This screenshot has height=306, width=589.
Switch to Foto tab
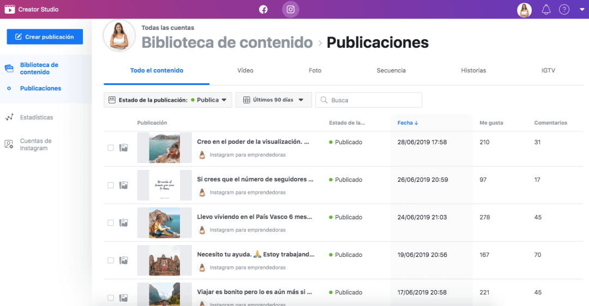[315, 70]
